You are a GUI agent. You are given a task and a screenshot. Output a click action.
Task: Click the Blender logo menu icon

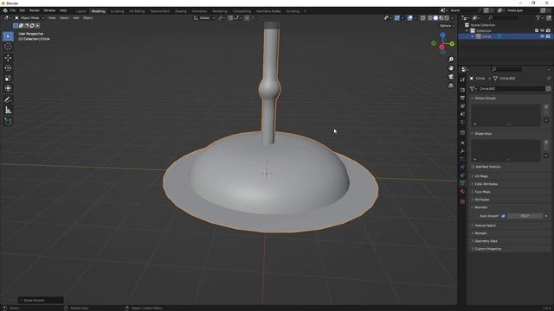[x=5, y=10]
